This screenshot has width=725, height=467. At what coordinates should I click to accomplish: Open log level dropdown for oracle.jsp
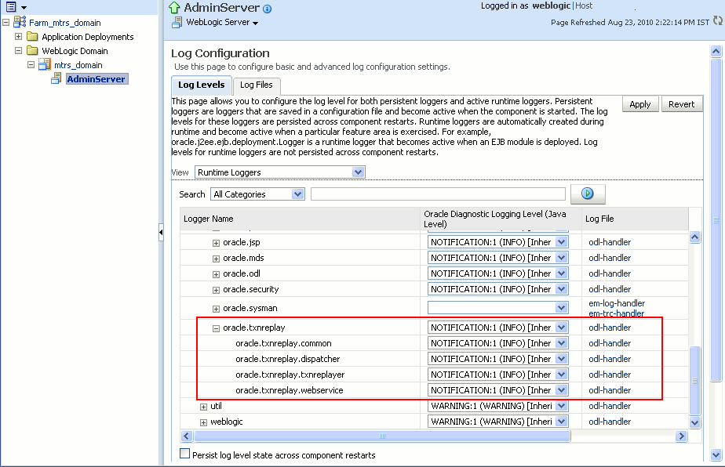coord(498,242)
